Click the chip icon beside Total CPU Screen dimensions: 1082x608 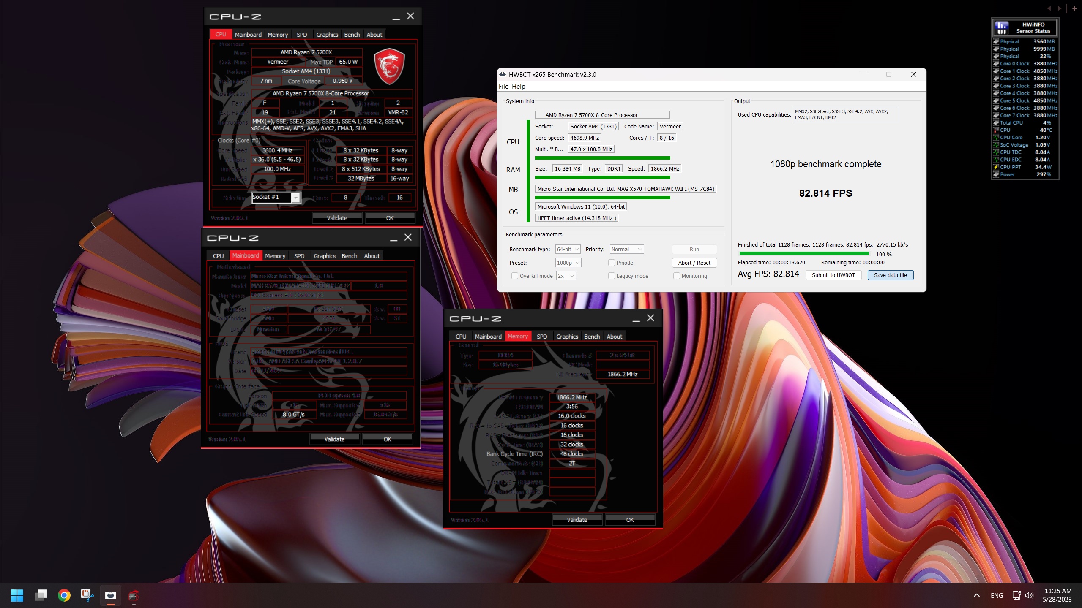coord(996,122)
